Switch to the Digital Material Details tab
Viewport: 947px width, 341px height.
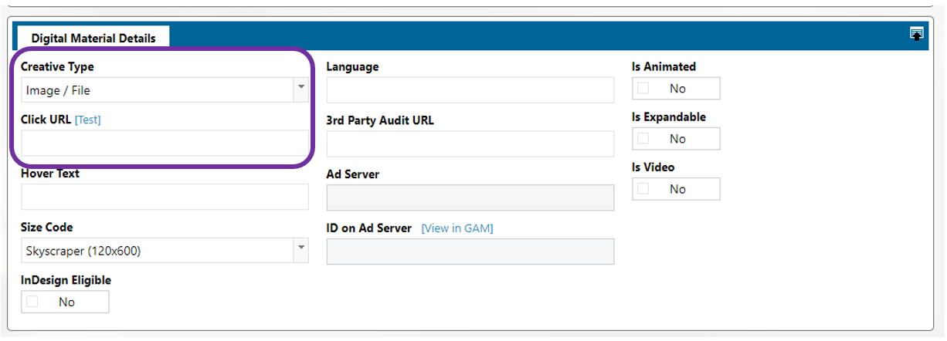[x=93, y=38]
